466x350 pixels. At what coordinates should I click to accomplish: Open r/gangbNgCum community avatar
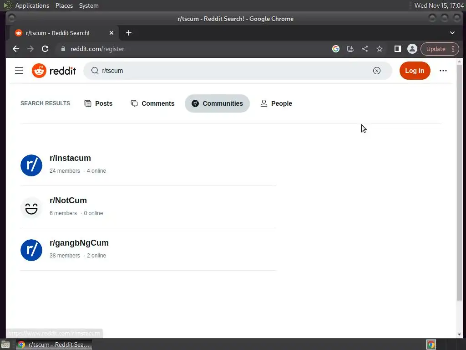[31, 250]
